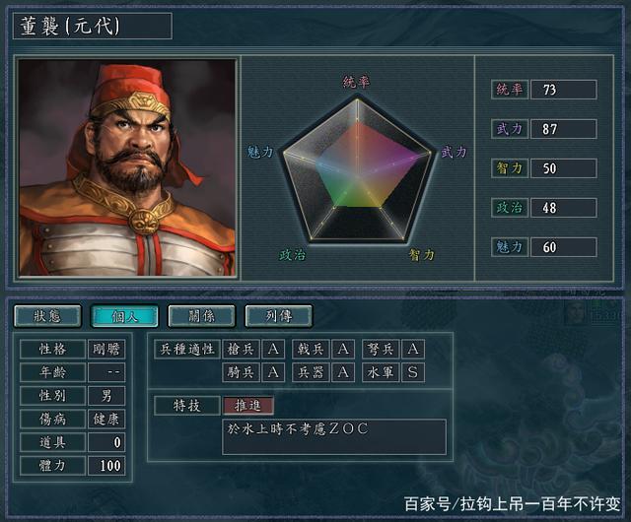Select the 魅力 stat label in list
This screenshot has width=631, height=522.
pos(510,247)
